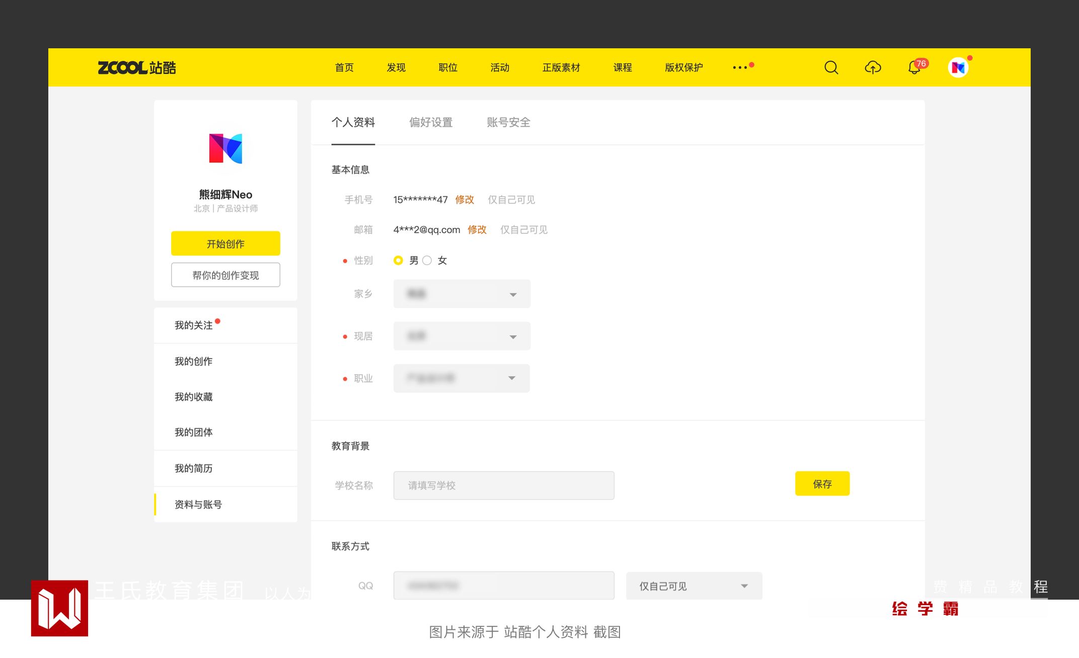Select the 女 gender radio button

pos(427,261)
